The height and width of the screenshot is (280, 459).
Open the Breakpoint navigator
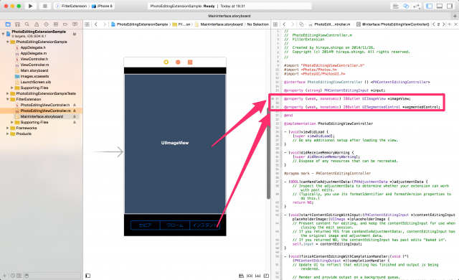65,24
